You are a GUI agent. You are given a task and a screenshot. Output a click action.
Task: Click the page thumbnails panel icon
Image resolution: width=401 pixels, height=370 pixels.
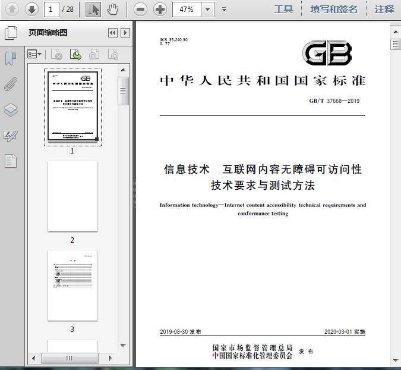[x=11, y=33]
